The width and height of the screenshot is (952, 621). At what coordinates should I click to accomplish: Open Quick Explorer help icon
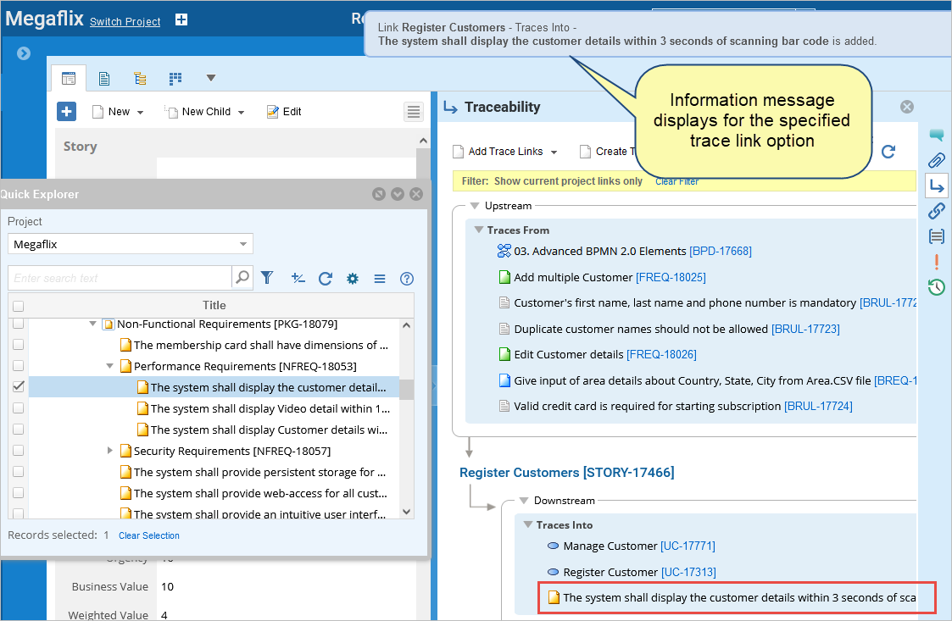407,279
